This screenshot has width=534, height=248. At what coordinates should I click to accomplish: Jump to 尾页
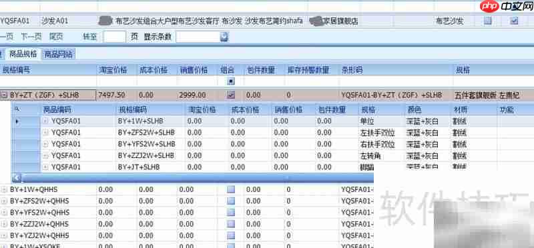[x=55, y=37]
